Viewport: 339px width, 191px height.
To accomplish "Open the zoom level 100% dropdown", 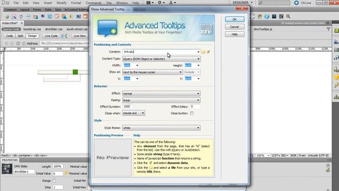I will tap(263, 155).
